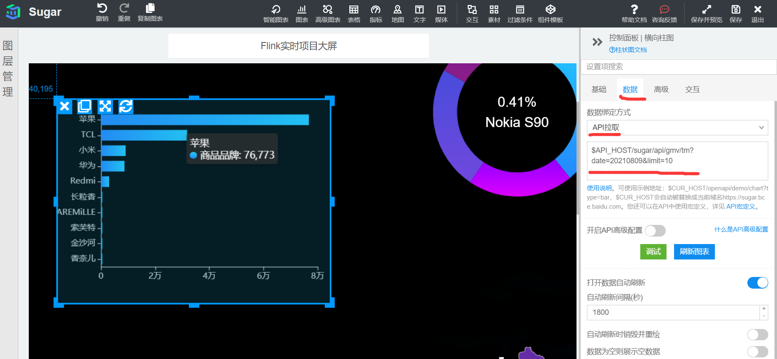Screen dimensions: 777x359
Task: Toggle 开启API高级配置 switch
Action: tap(655, 231)
